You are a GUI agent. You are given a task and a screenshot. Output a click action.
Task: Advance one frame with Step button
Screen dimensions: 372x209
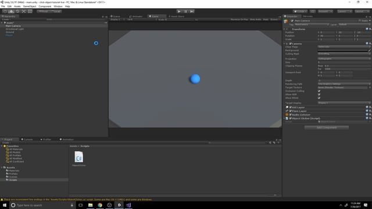click(x=192, y=12)
